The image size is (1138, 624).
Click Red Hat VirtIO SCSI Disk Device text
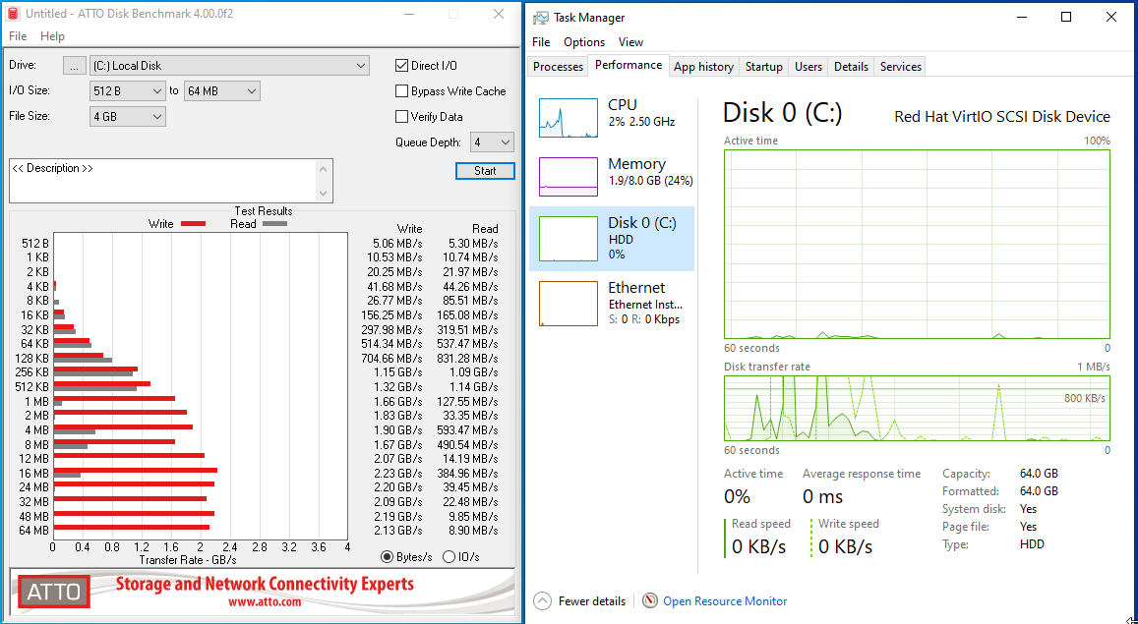[1001, 117]
